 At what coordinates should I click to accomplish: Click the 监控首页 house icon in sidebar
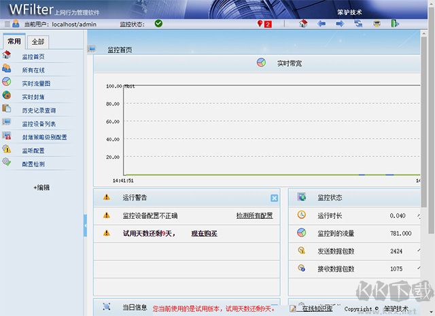(x=7, y=54)
